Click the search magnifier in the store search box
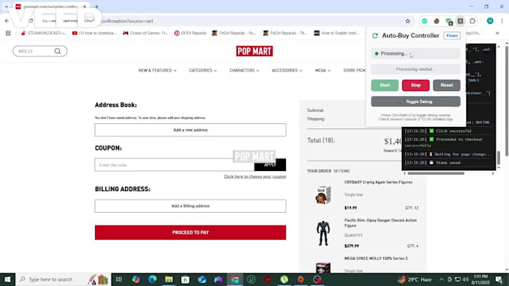509x286 pixels. pyautogui.click(x=58, y=52)
